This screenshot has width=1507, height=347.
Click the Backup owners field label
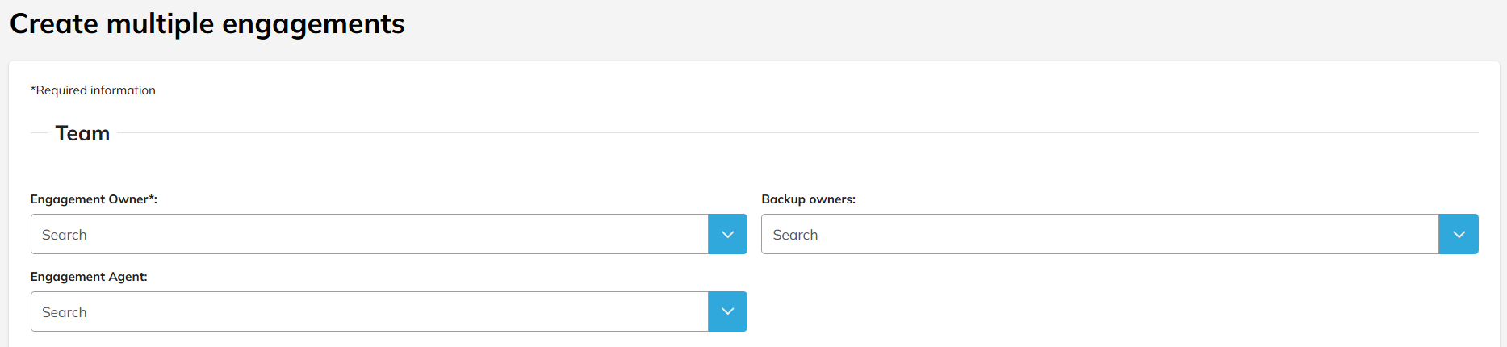click(808, 199)
